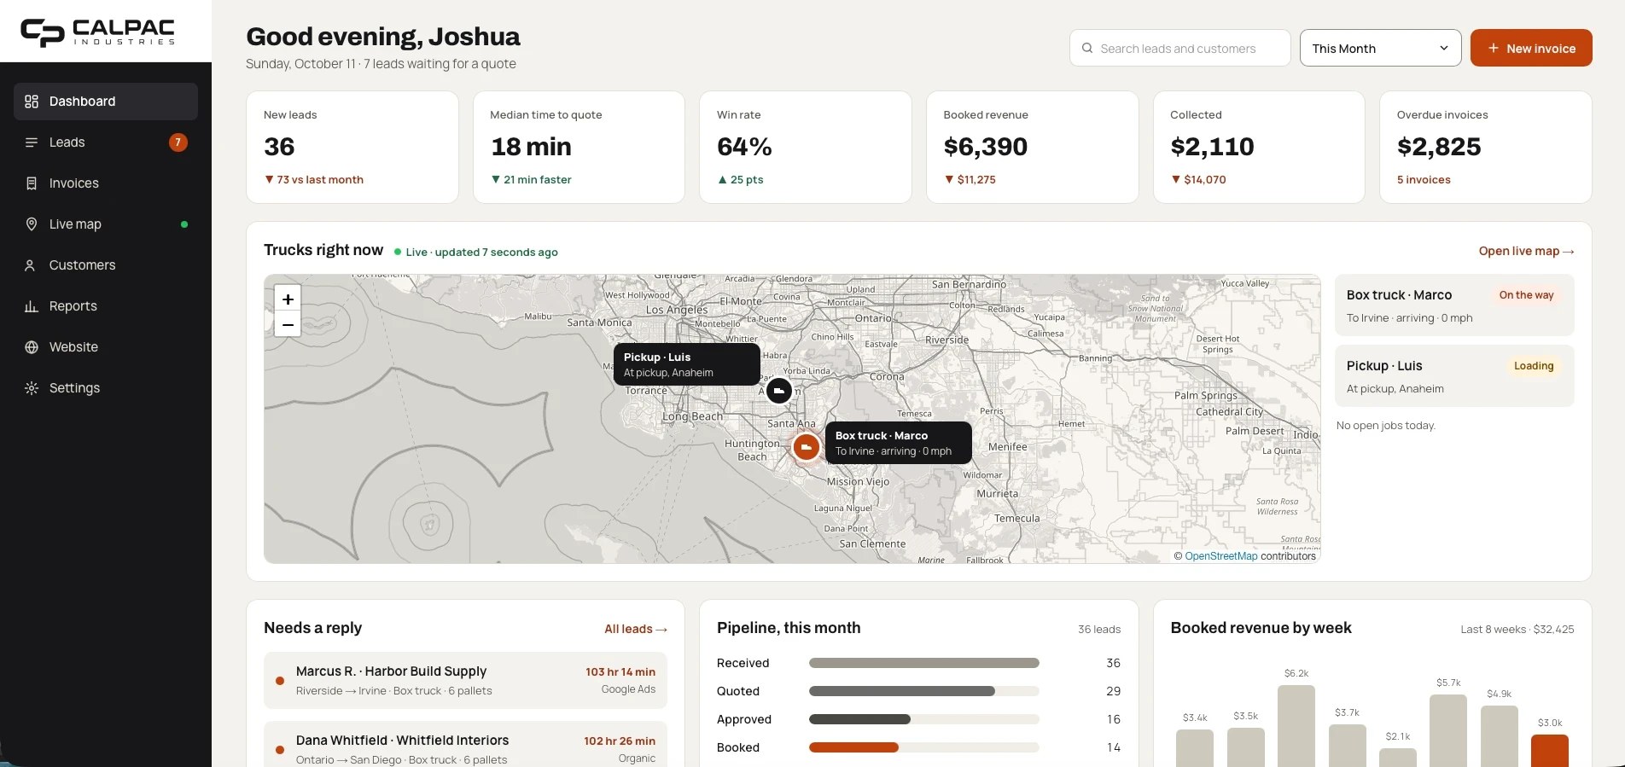Screen dimensions: 1625x767
Task: Follow the Open live map link
Action: (1526, 251)
